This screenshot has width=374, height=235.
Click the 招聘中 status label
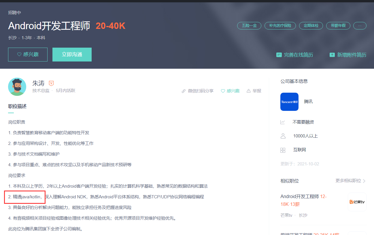point(15,13)
